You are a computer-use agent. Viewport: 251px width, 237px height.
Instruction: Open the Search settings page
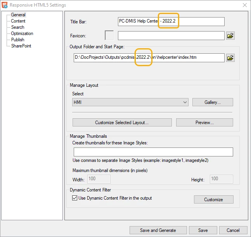pos(17,27)
